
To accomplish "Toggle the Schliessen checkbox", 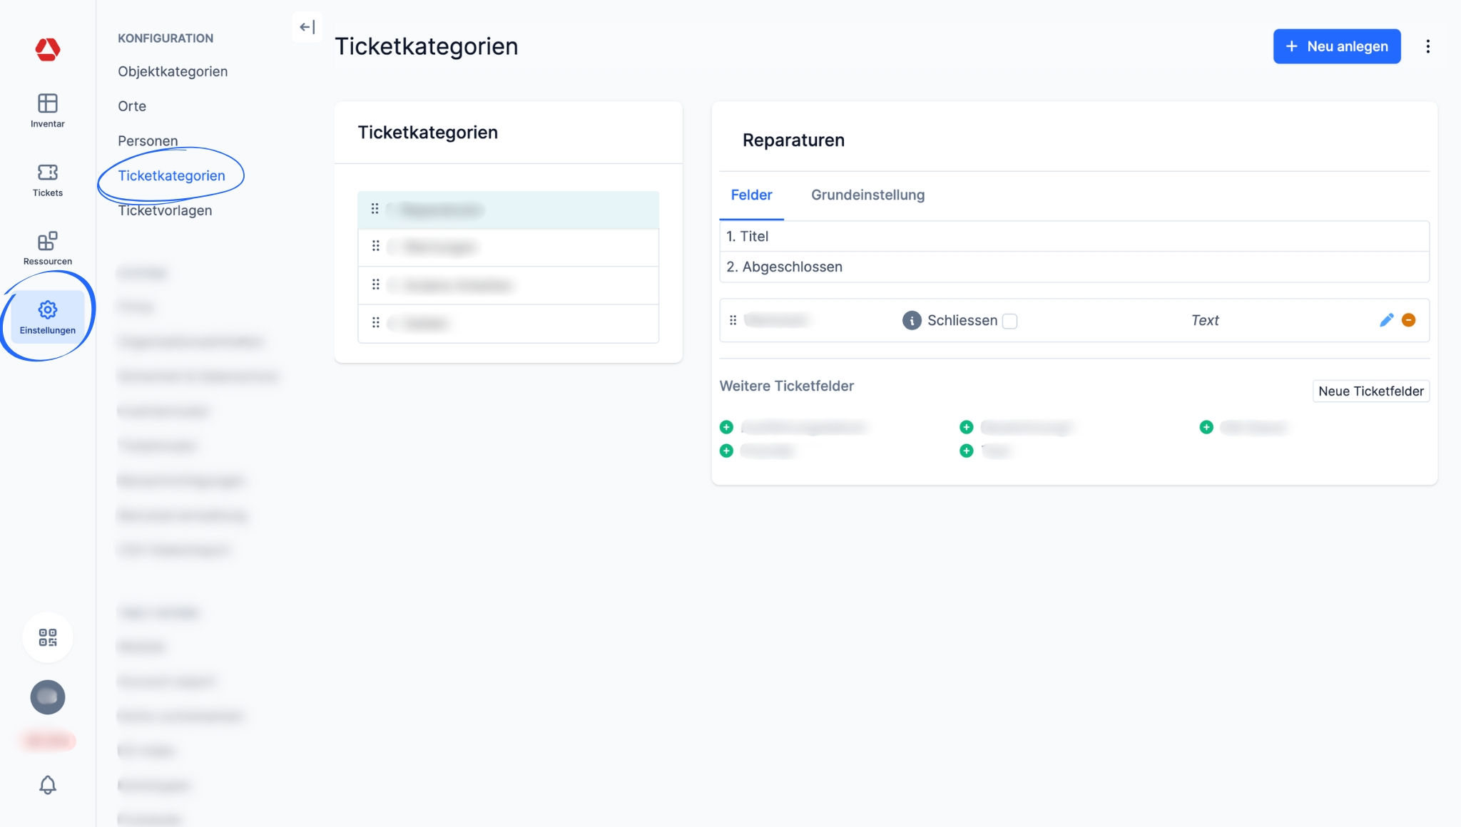I will point(1009,322).
